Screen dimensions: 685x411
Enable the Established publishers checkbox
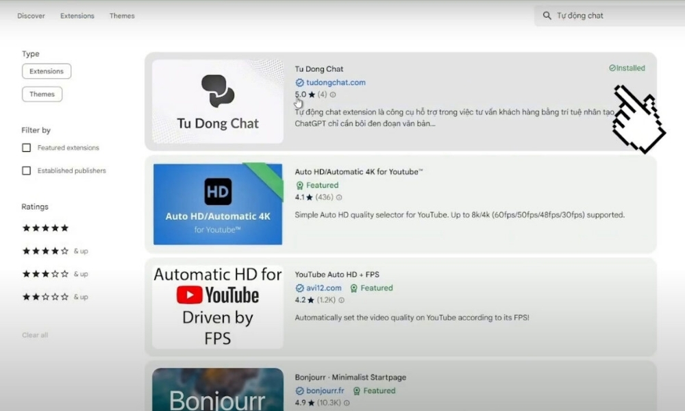[27, 171]
